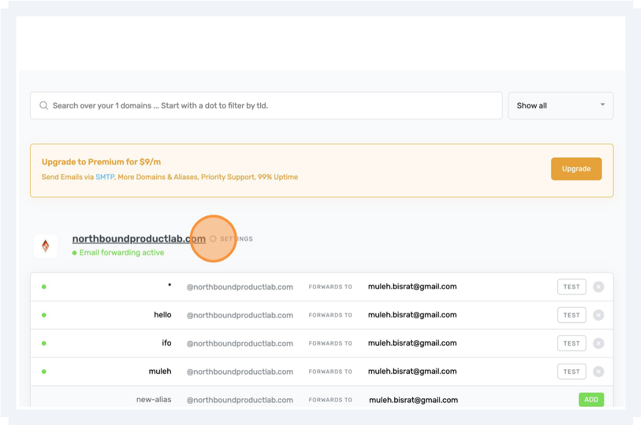Click the new-alias name input row
641x425 pixels.
(x=154, y=400)
